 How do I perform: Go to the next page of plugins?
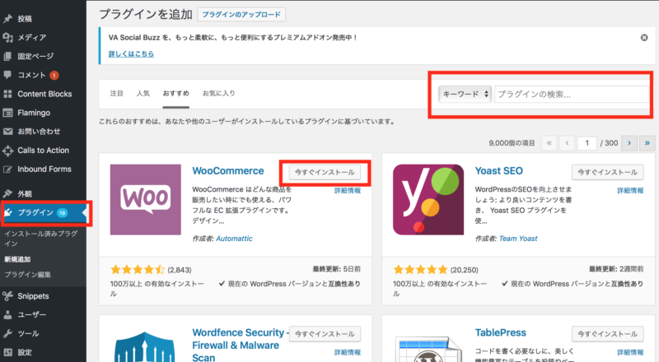pos(629,143)
